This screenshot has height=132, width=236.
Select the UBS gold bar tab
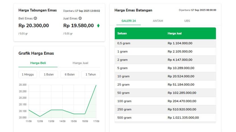(x=187, y=21)
